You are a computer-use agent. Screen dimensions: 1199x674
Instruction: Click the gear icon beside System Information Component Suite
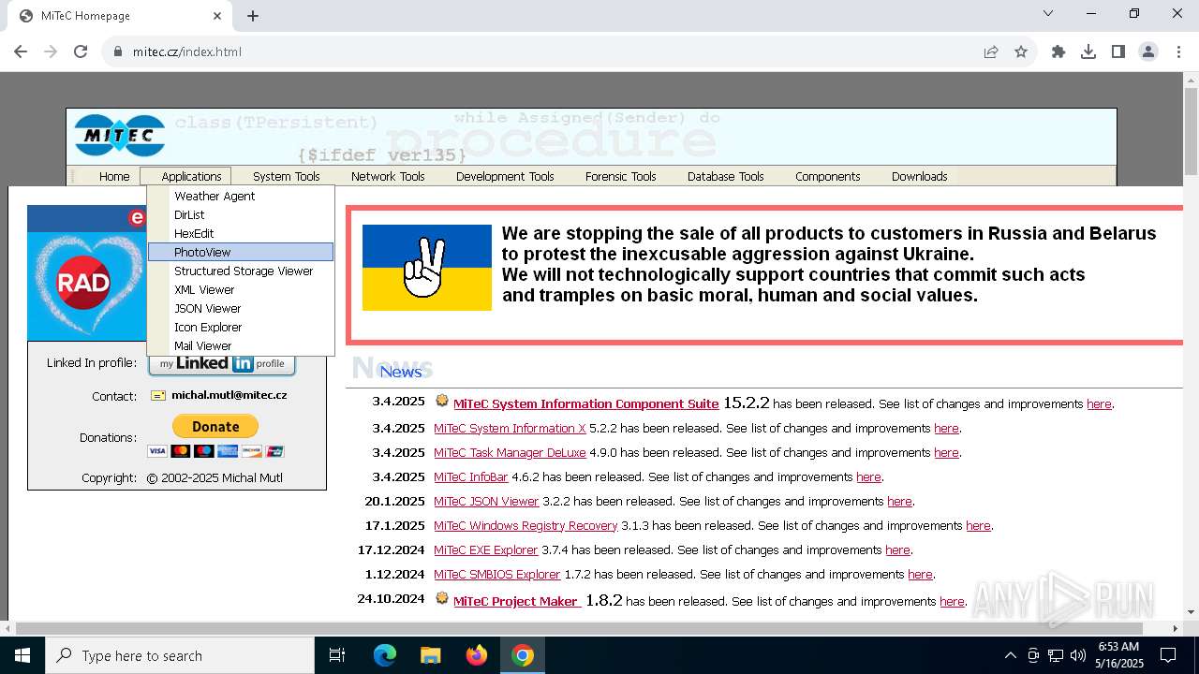click(x=442, y=401)
